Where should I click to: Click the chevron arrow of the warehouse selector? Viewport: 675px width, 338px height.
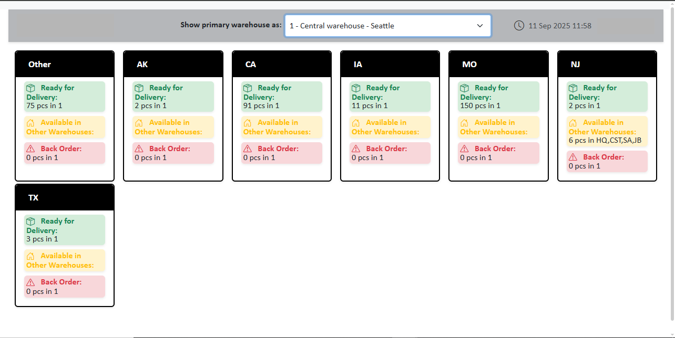[479, 26]
